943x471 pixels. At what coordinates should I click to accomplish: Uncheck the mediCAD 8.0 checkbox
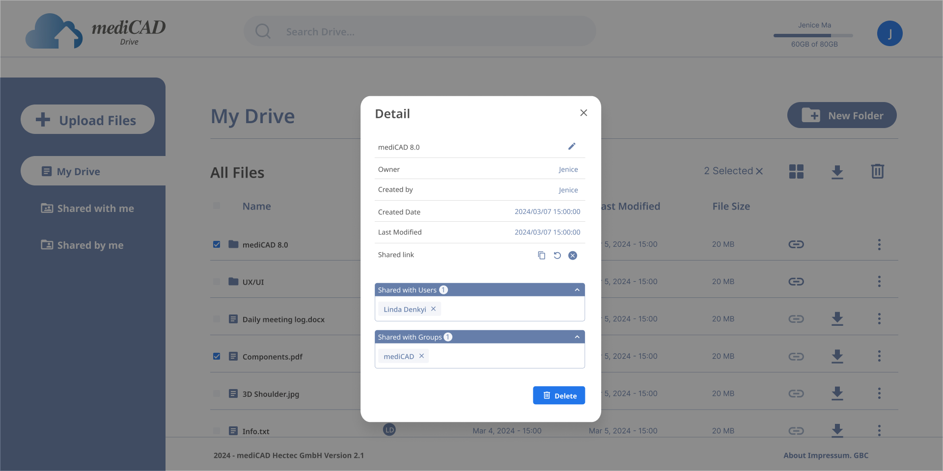click(x=217, y=244)
